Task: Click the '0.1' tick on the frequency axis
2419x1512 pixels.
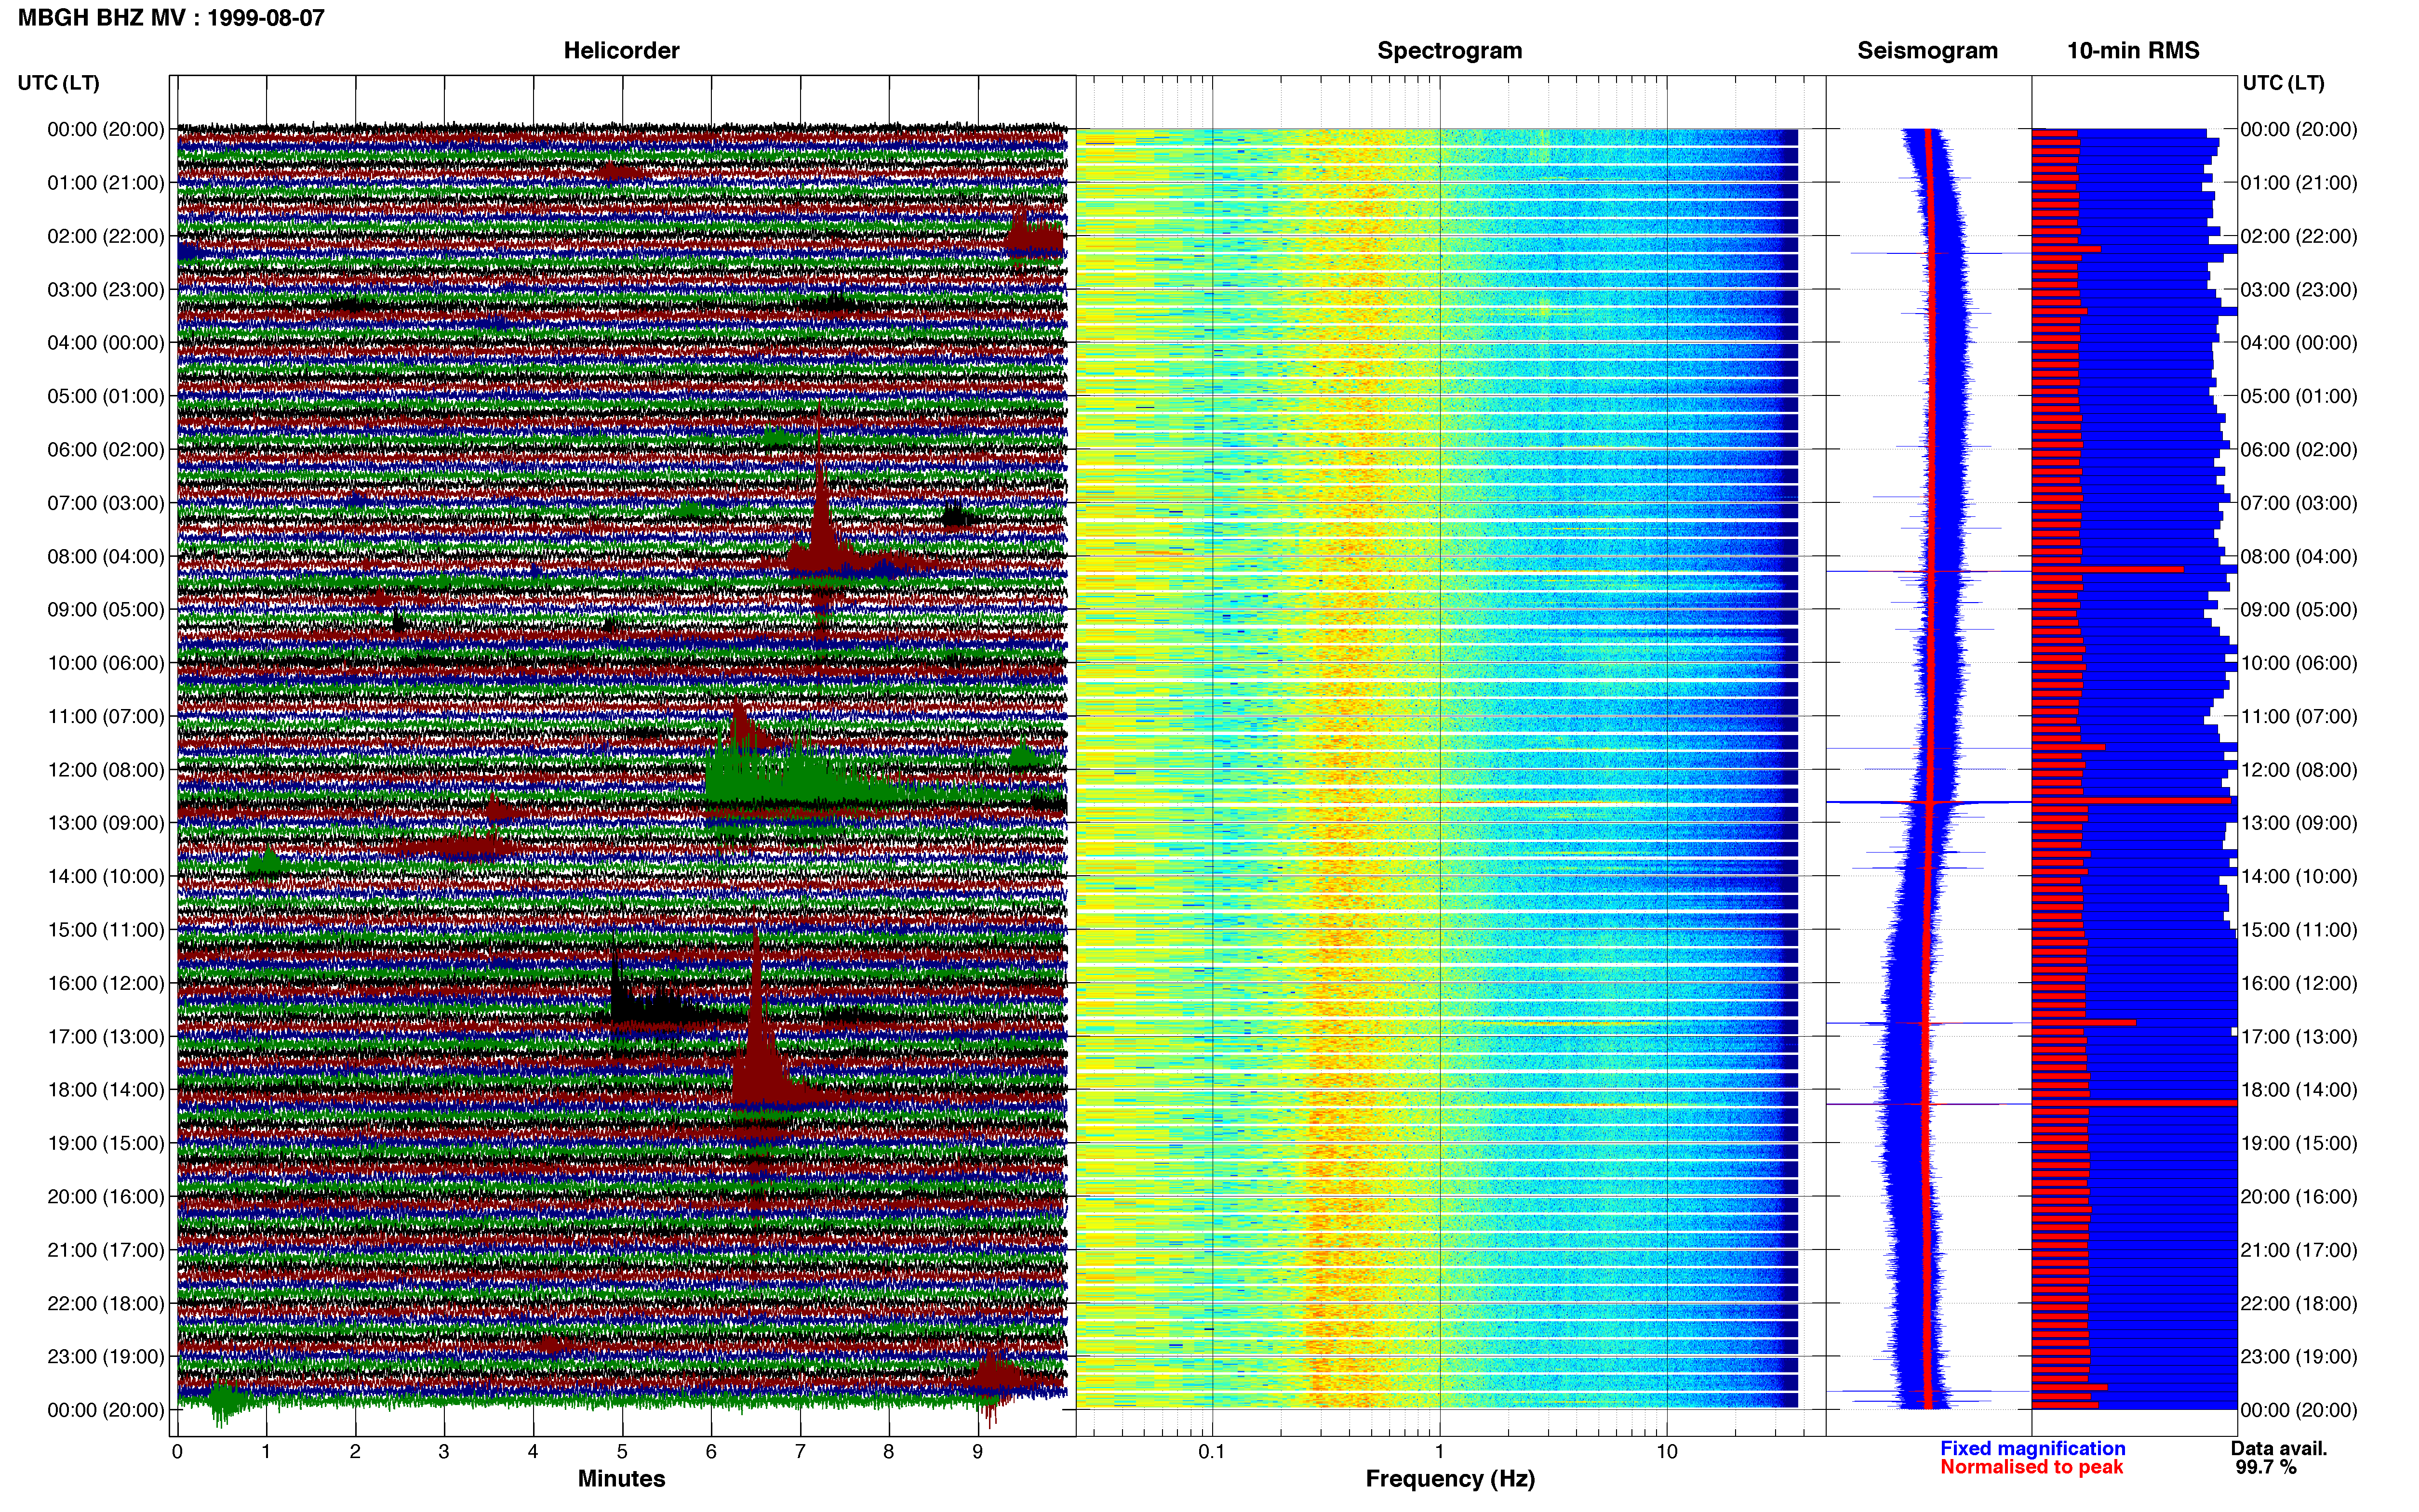Action: 1212,1452
